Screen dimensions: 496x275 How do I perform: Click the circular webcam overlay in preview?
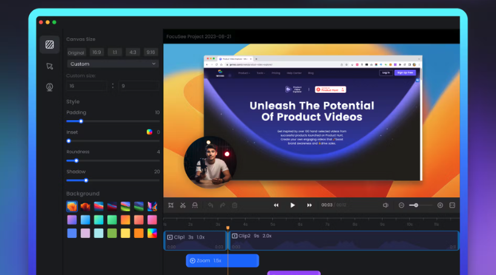210,163
